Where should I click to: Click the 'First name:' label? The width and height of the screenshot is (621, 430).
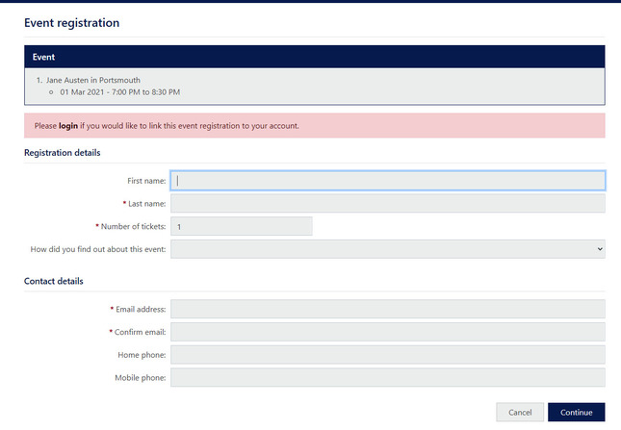146,181
